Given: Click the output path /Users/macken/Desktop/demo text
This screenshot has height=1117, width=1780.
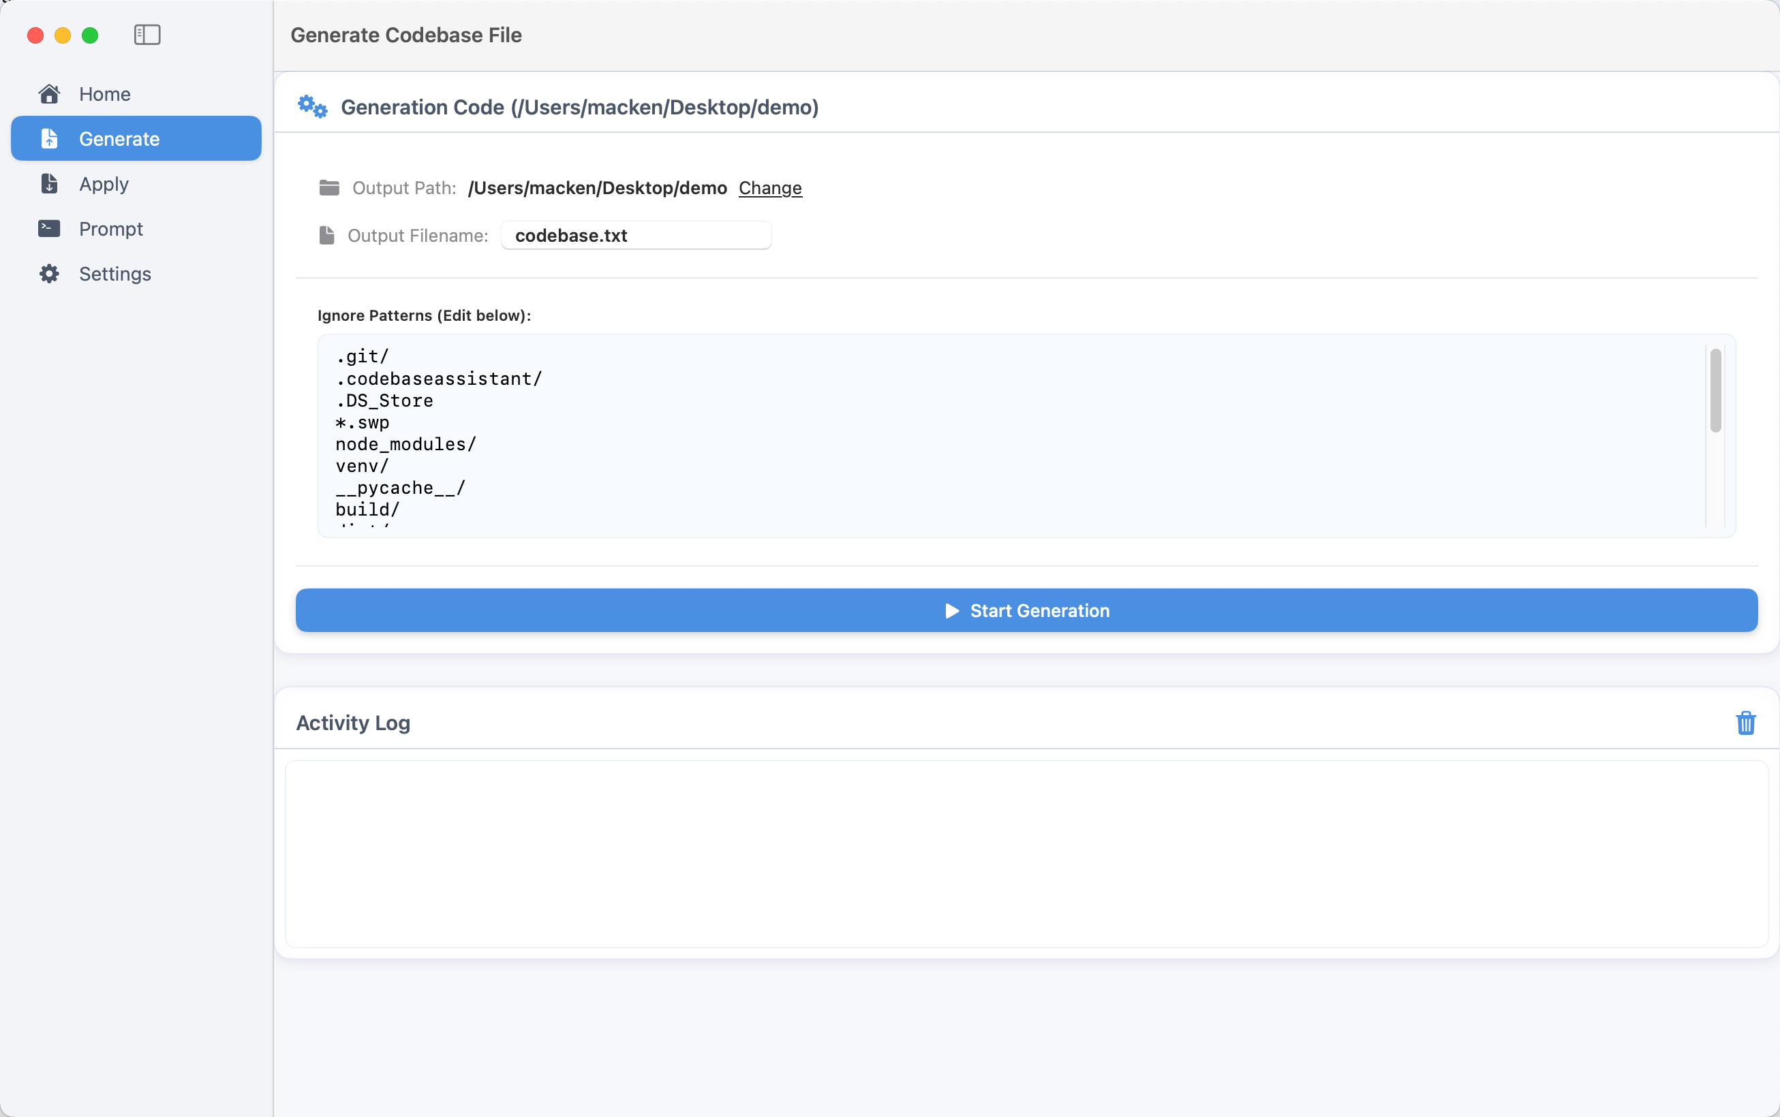Looking at the screenshot, I should click(597, 188).
